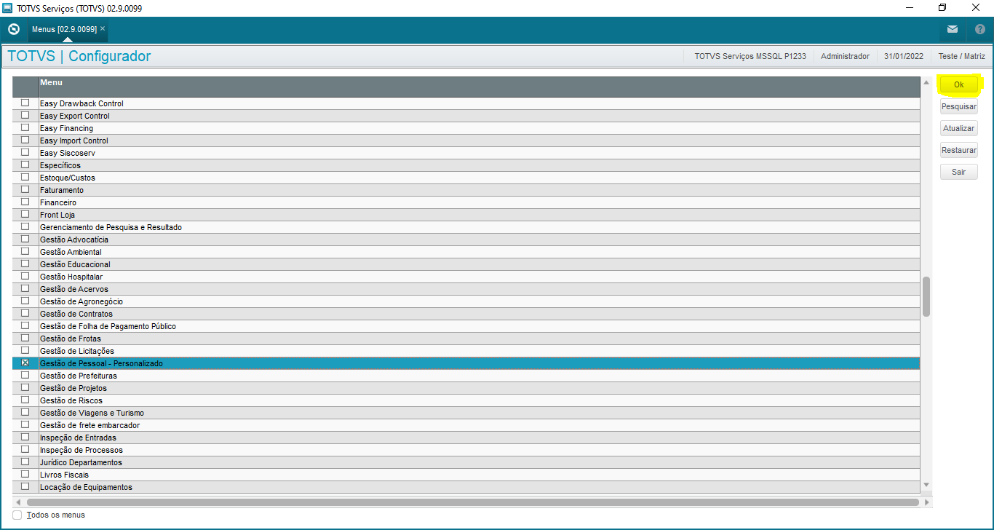This screenshot has height=530, width=994.
Task: Select the Gestão Advocatícia row
Action: tap(466, 240)
